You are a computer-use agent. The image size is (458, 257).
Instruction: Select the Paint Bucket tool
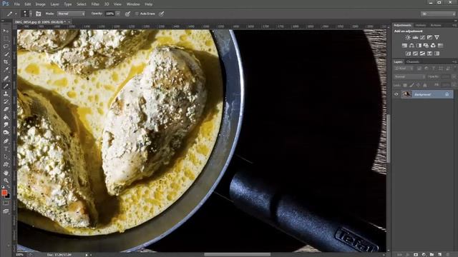coord(6,117)
